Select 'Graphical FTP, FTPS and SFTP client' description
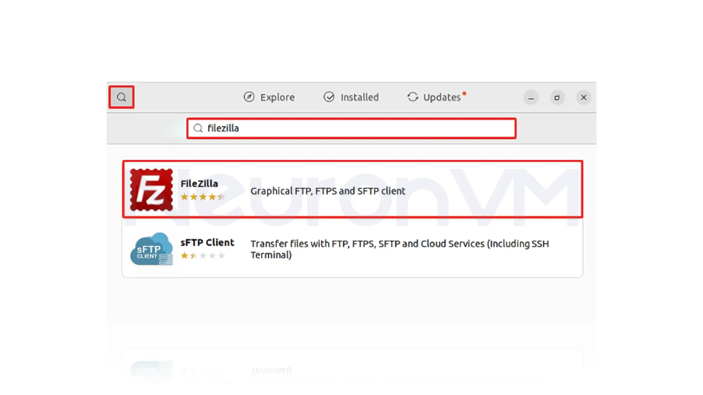Screen dimensions: 703x395 coord(328,191)
